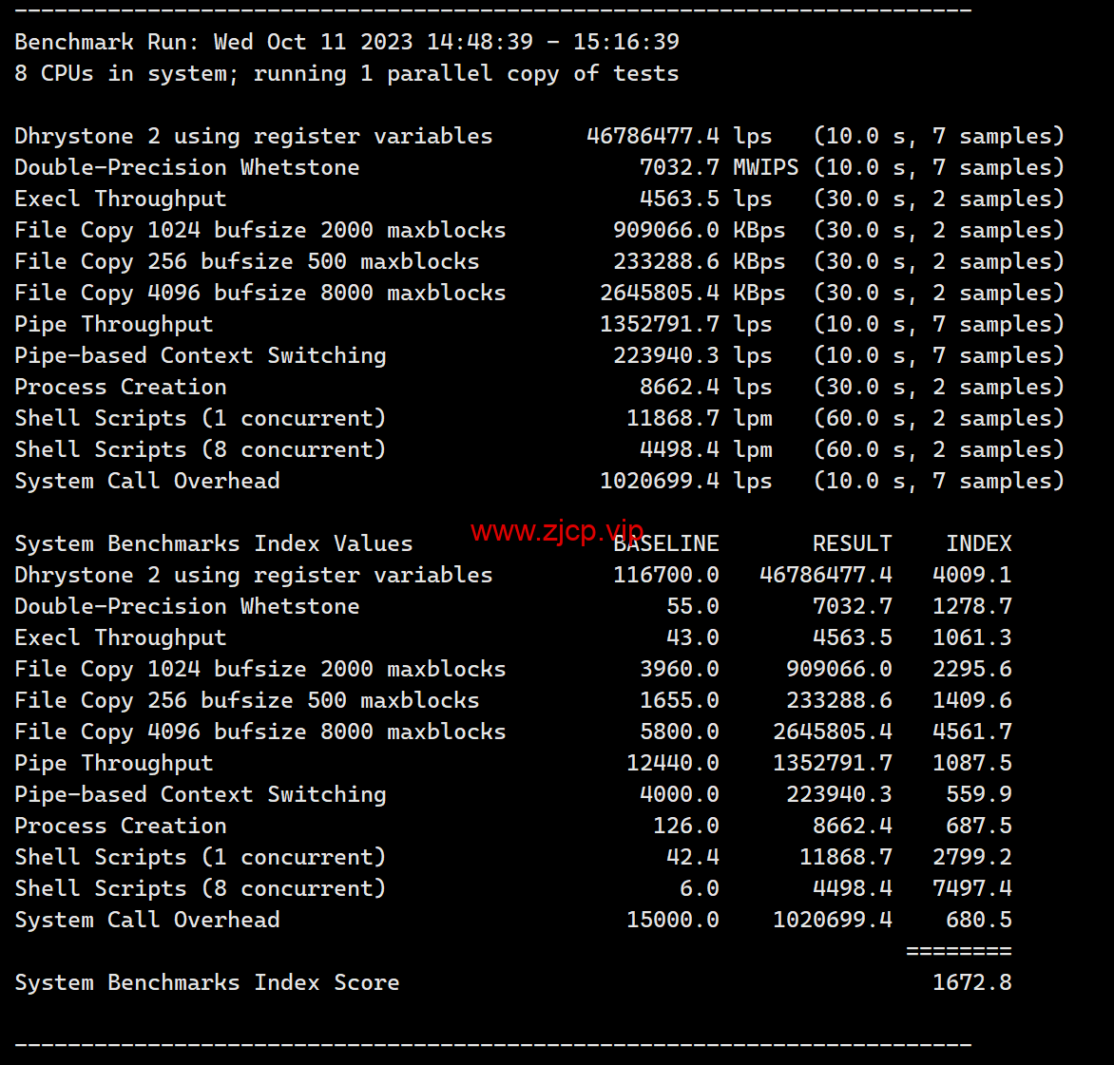Click the value '2645805.4 KBps'

[x=693, y=293]
